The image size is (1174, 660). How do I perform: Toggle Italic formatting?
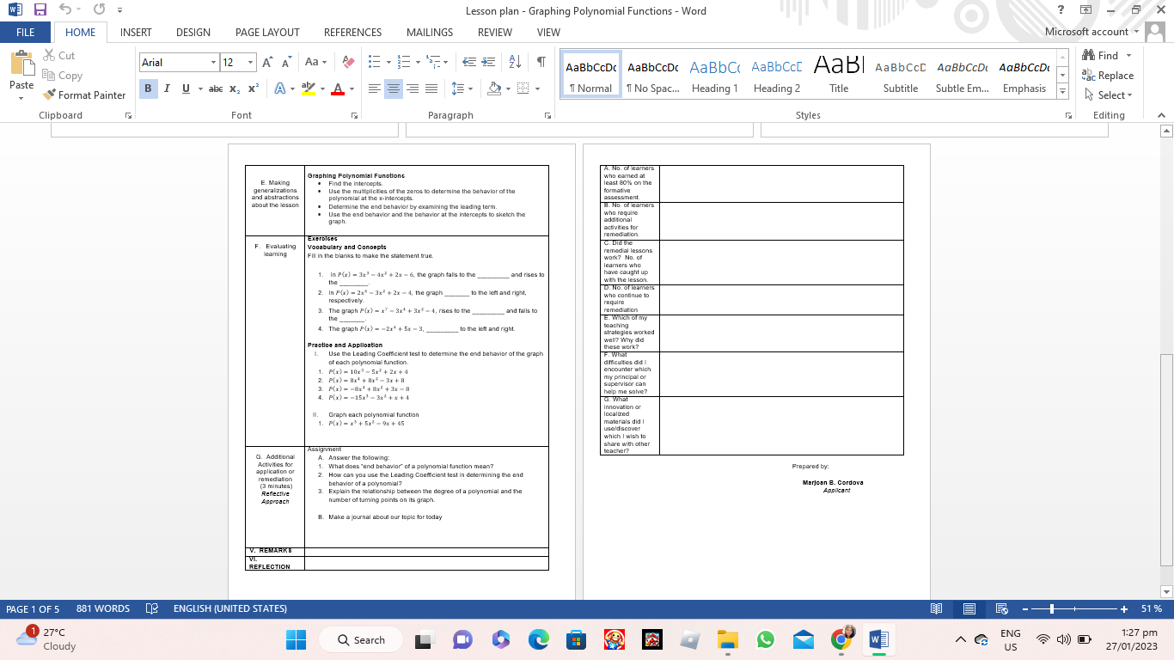[x=166, y=89]
